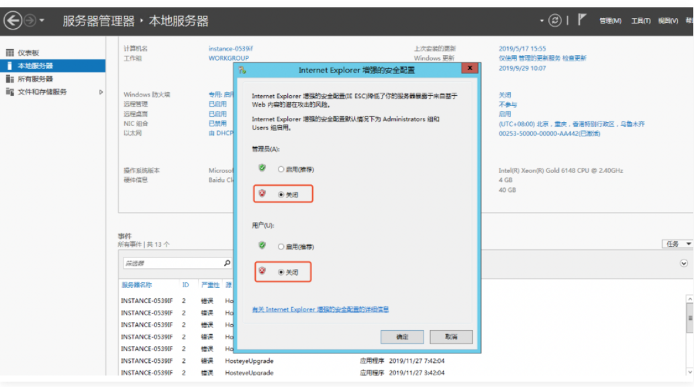Viewport: 694px width, 387px height.
Task: Click 确定 to confirm the dialog
Action: click(x=402, y=337)
